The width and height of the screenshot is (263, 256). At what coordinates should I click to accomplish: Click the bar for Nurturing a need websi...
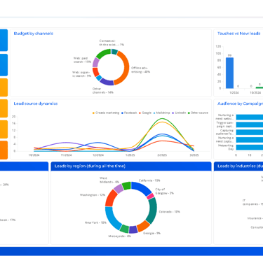[x=250, y=117]
